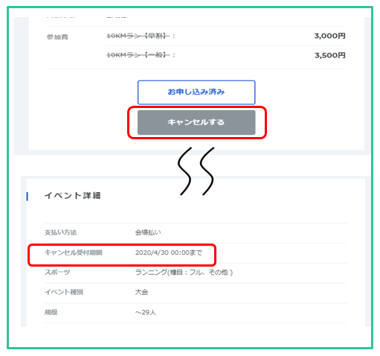
Task: Click the blue bar beside イベント詳細
Action: point(27,196)
